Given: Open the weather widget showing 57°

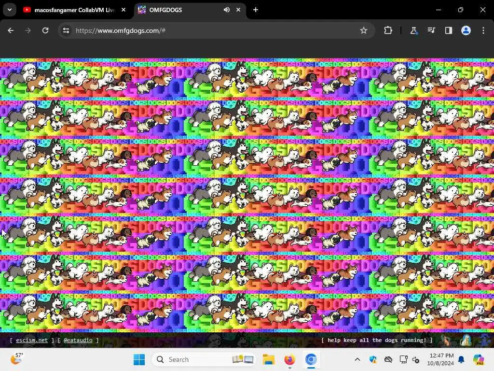Looking at the screenshot, I should click(x=16, y=359).
